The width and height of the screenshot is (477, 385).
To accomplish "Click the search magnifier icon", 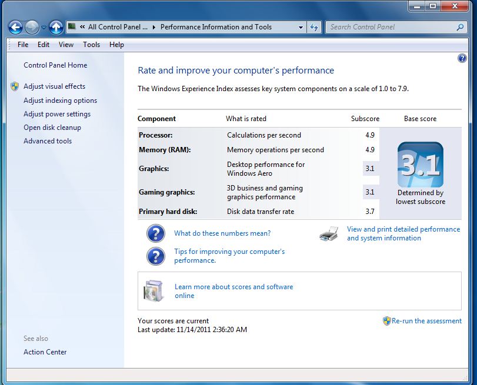I will tap(460, 27).
